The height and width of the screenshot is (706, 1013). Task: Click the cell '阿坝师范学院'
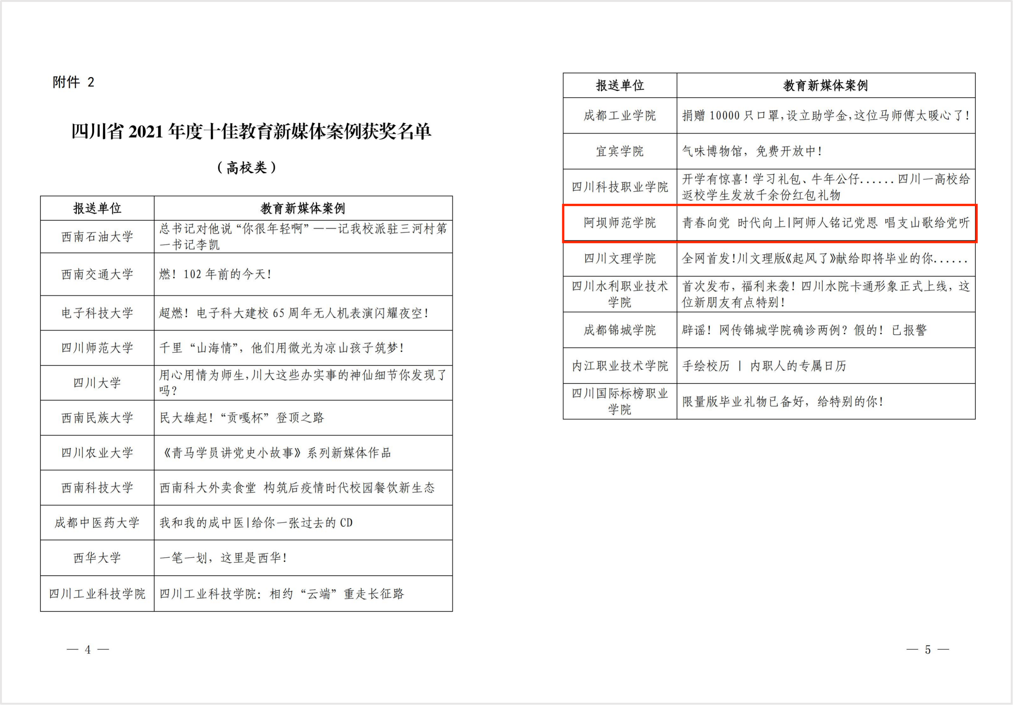pos(620,223)
